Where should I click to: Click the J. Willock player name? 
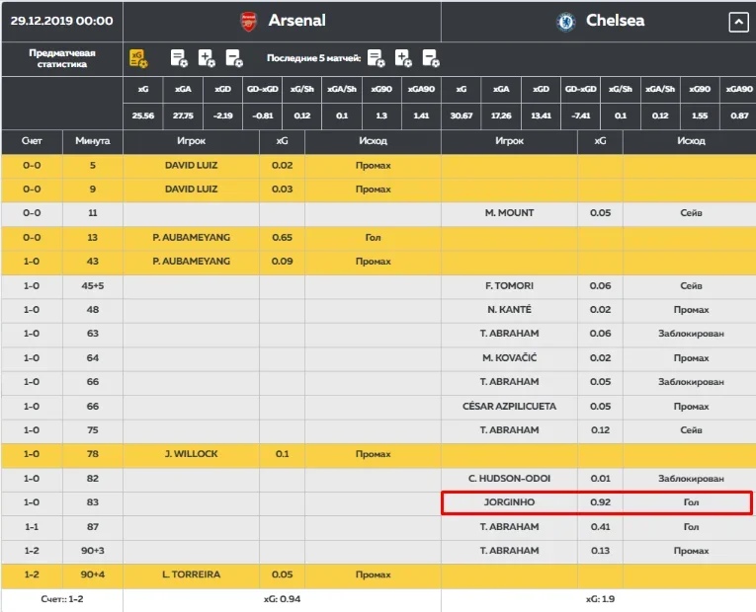(x=192, y=454)
